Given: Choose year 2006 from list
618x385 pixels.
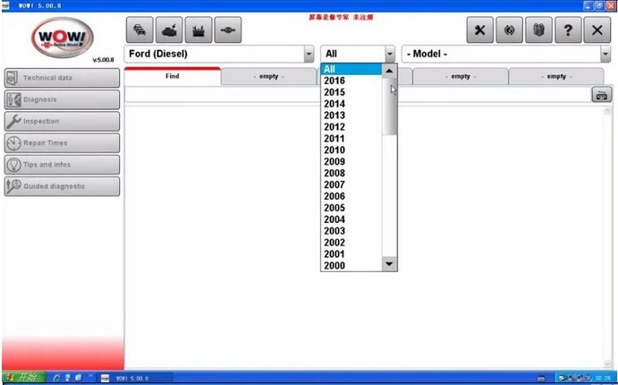Looking at the screenshot, I should pos(351,196).
